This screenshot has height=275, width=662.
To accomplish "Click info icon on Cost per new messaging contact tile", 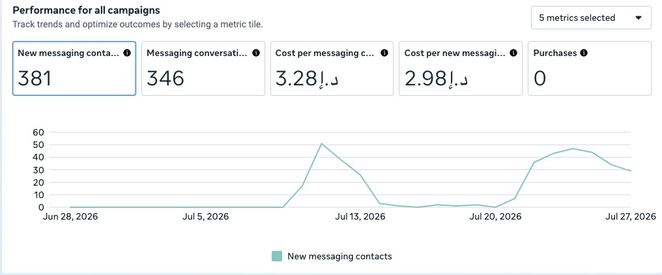I will 513,53.
